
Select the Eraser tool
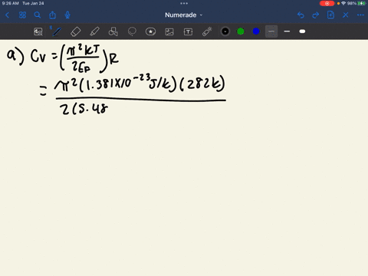pyautogui.click(x=75, y=31)
